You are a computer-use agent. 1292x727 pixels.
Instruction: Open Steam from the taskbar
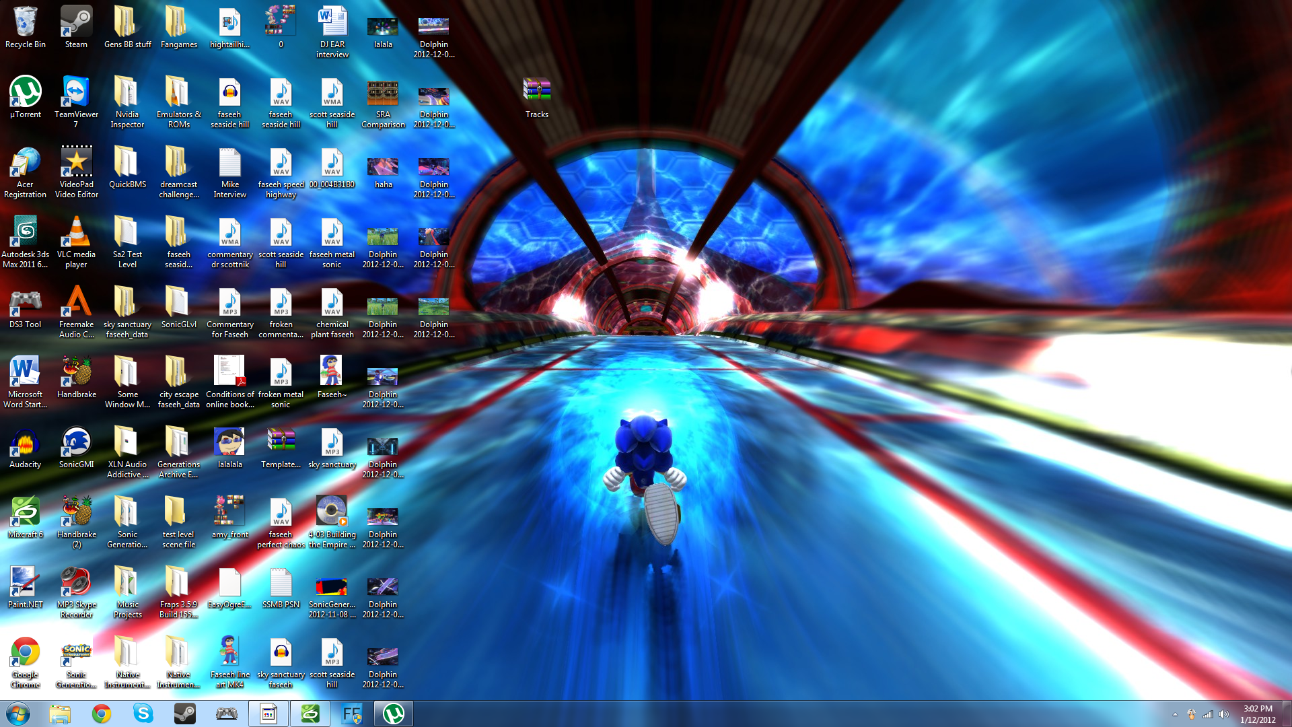[x=185, y=714]
